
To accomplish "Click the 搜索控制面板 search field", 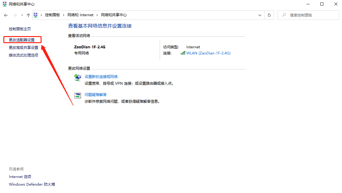I will click(x=308, y=15).
